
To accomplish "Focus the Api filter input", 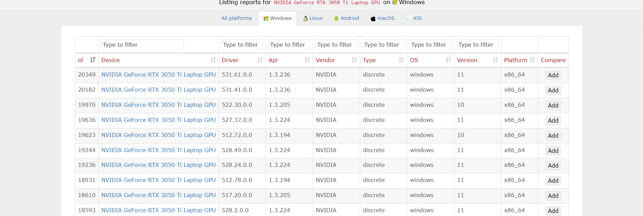I will click(289, 45).
